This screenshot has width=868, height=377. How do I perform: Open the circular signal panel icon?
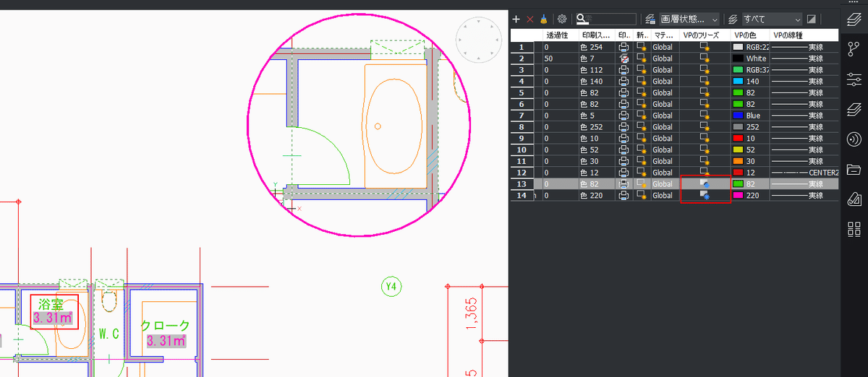point(854,139)
